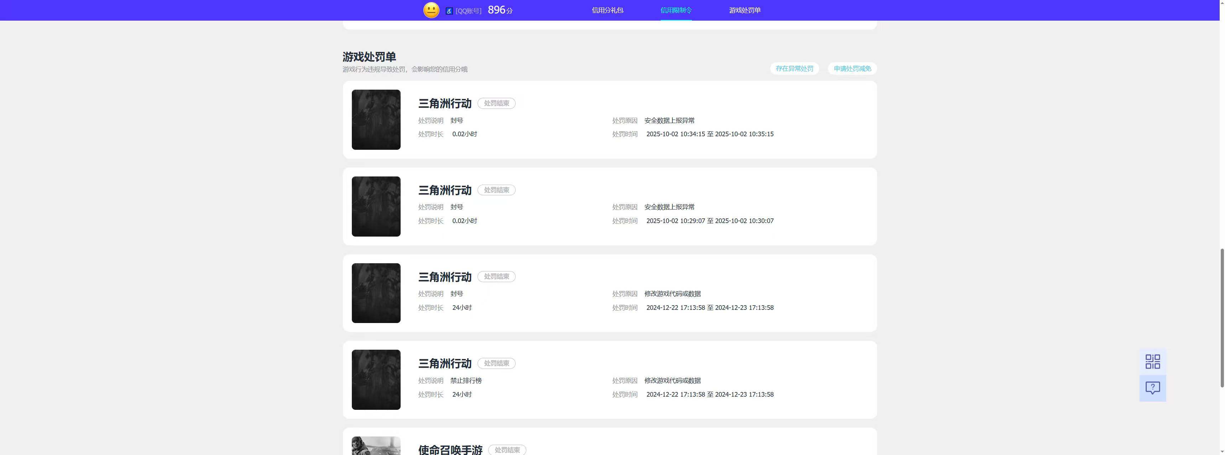Open the 使命召唤手游 game thumbnail
The height and width of the screenshot is (455, 1225).
[376, 445]
